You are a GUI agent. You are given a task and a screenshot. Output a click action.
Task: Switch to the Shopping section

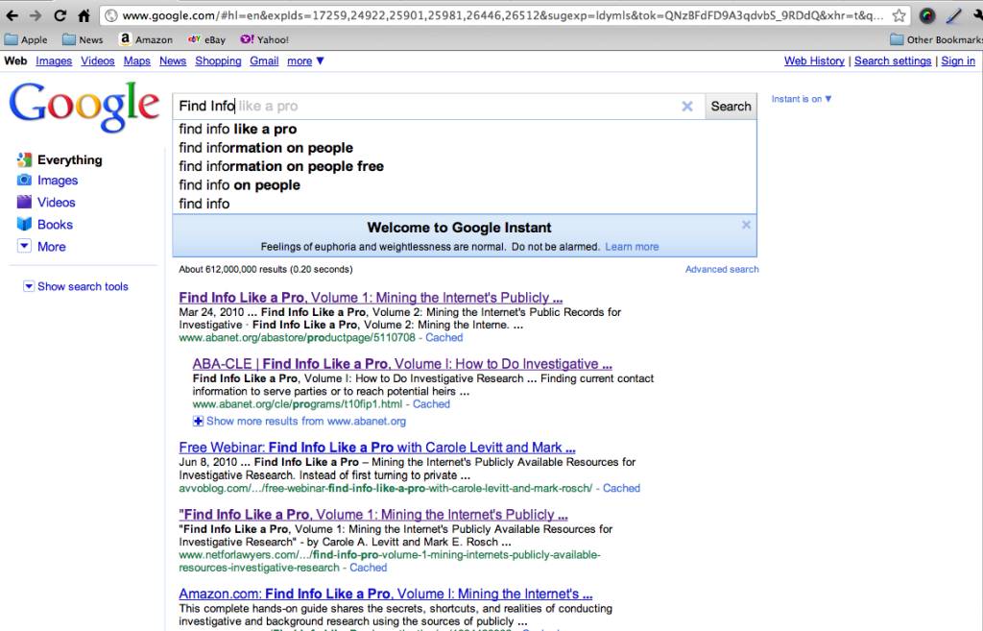(x=218, y=61)
